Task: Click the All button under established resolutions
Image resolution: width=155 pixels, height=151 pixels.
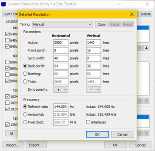Action: point(12,134)
